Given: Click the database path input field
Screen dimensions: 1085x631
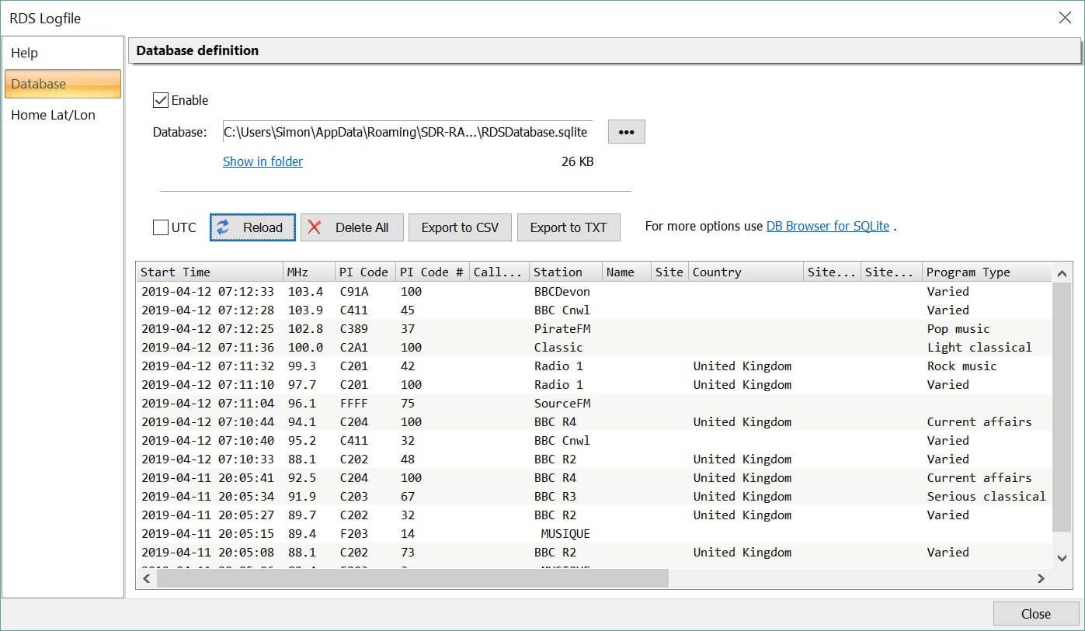Looking at the screenshot, I should pos(407,132).
